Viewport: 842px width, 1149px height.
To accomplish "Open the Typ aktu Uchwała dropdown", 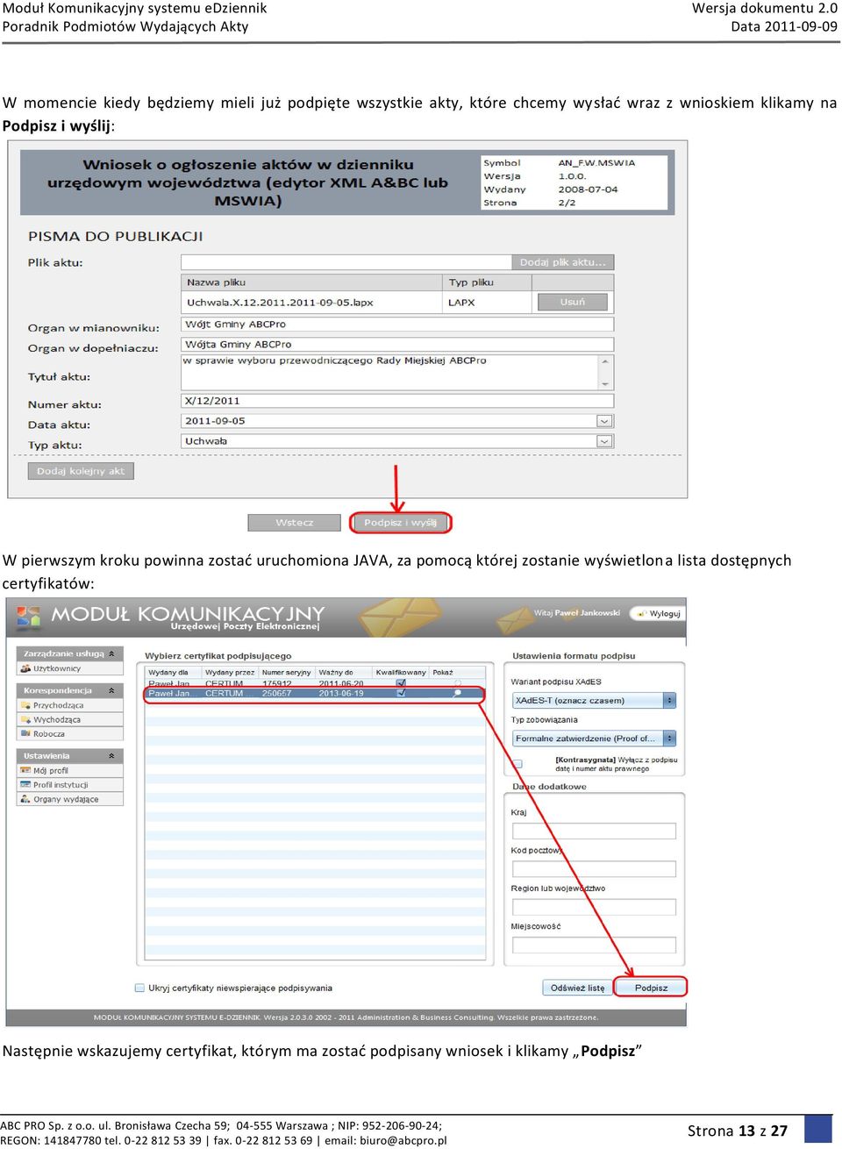I will pyautogui.click(x=604, y=441).
